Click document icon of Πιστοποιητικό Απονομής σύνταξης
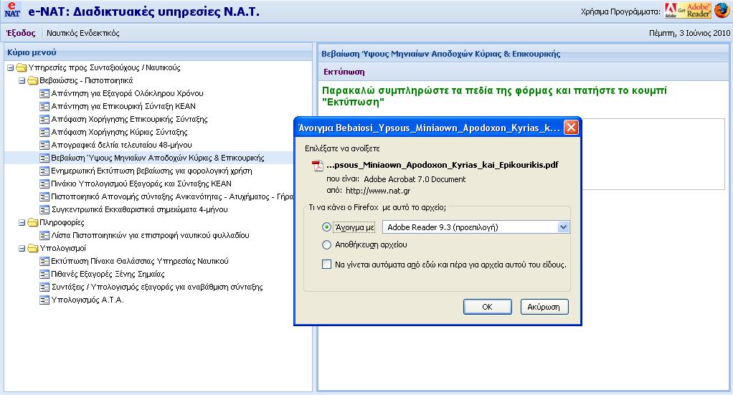Image resolution: width=733 pixels, height=395 pixels. pyautogui.click(x=44, y=197)
